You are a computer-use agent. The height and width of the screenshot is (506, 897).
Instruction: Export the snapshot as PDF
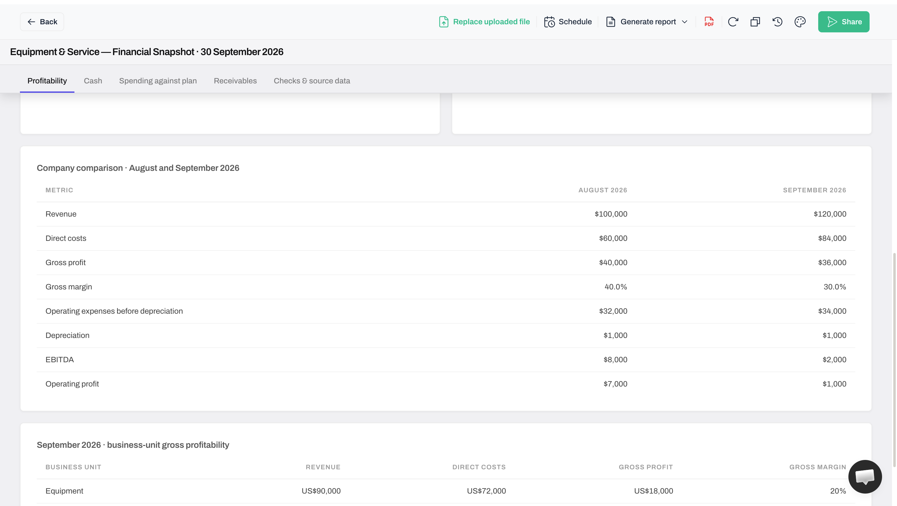pyautogui.click(x=709, y=21)
